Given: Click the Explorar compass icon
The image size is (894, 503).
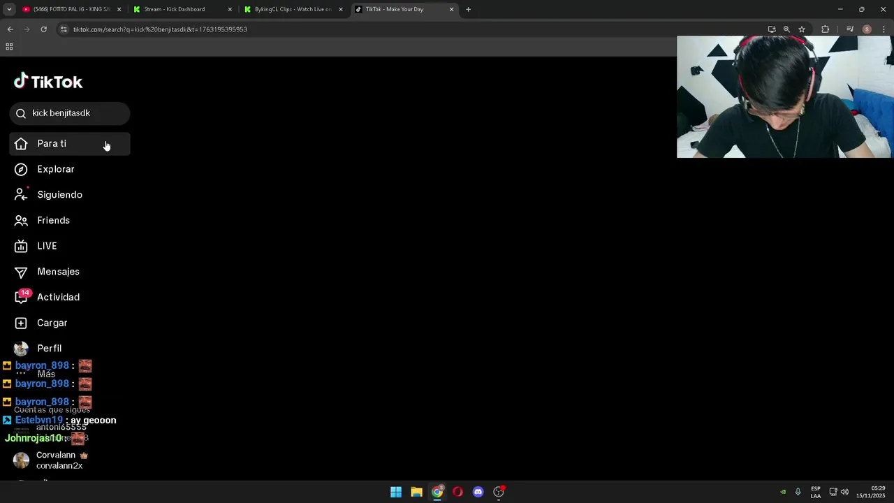Looking at the screenshot, I should click(x=21, y=169).
